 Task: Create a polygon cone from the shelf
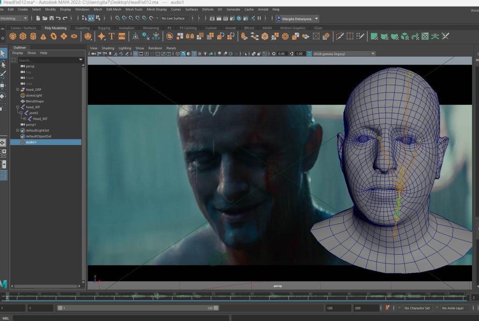[44, 36]
